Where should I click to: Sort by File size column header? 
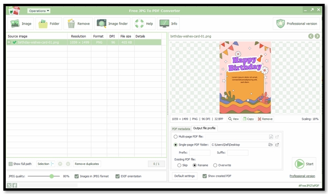(127, 36)
